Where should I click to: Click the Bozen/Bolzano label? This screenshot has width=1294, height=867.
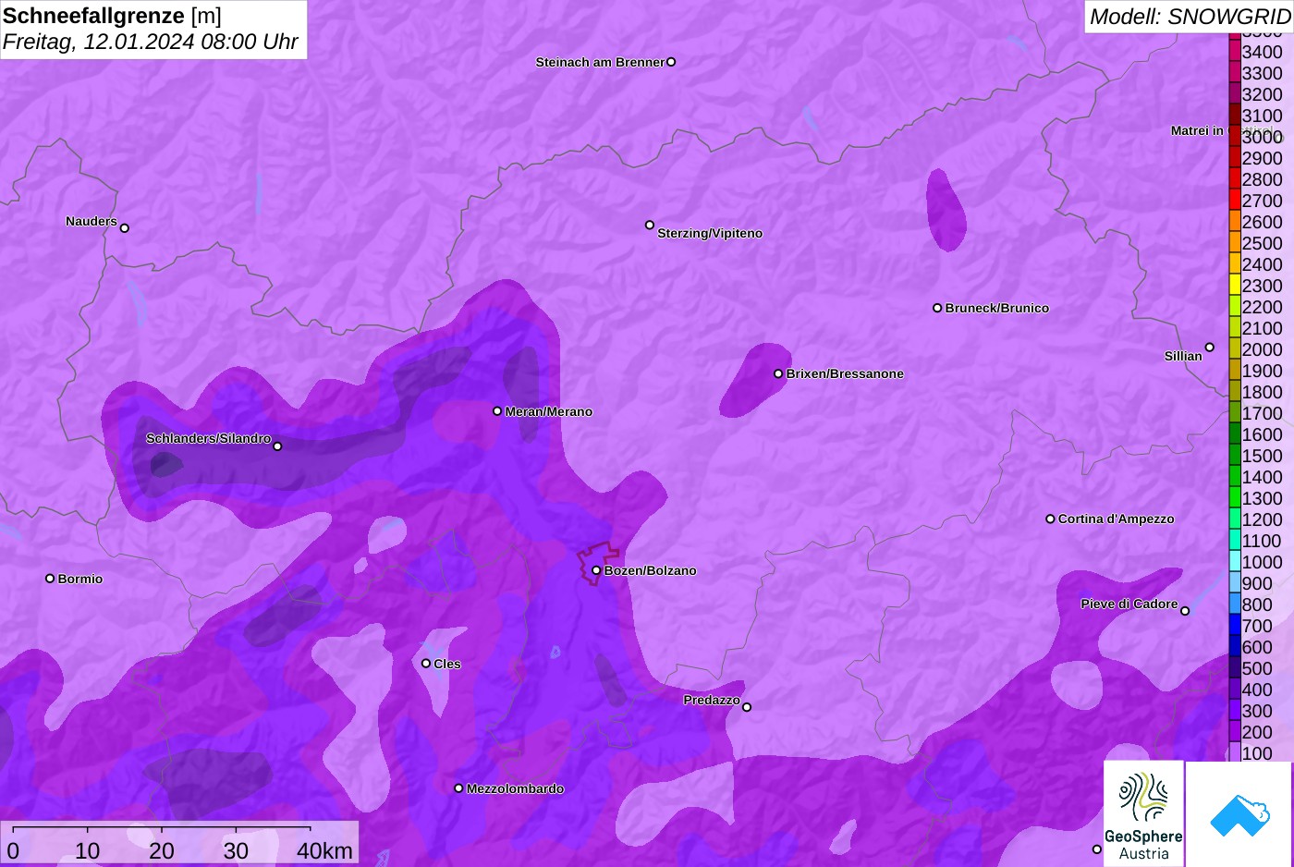pos(651,570)
